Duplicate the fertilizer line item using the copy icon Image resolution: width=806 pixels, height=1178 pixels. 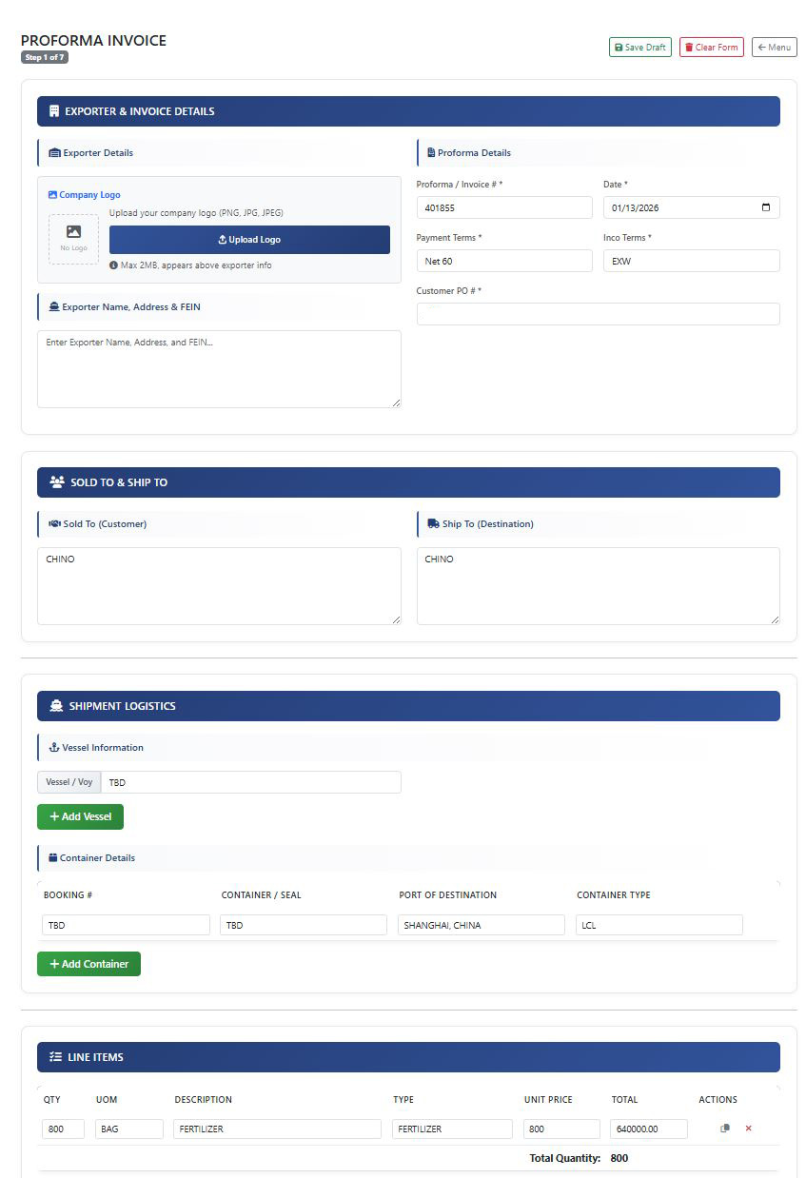(724, 1128)
